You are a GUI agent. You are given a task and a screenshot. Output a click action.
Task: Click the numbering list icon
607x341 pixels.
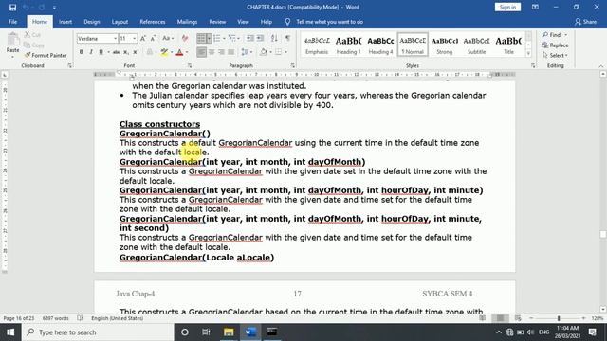[x=217, y=38]
